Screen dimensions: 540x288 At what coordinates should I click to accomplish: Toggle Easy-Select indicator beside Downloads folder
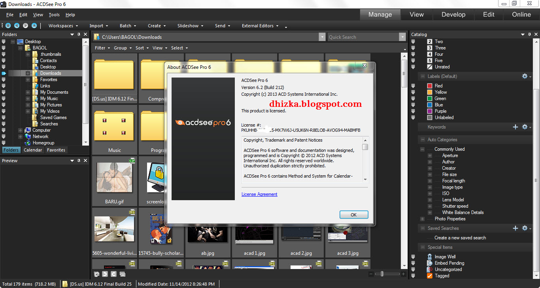[x=4, y=73]
